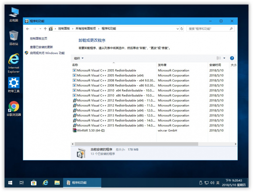The image size is (253, 192).
Task: Open the more view options dropdown arrow
Action: (224, 58)
